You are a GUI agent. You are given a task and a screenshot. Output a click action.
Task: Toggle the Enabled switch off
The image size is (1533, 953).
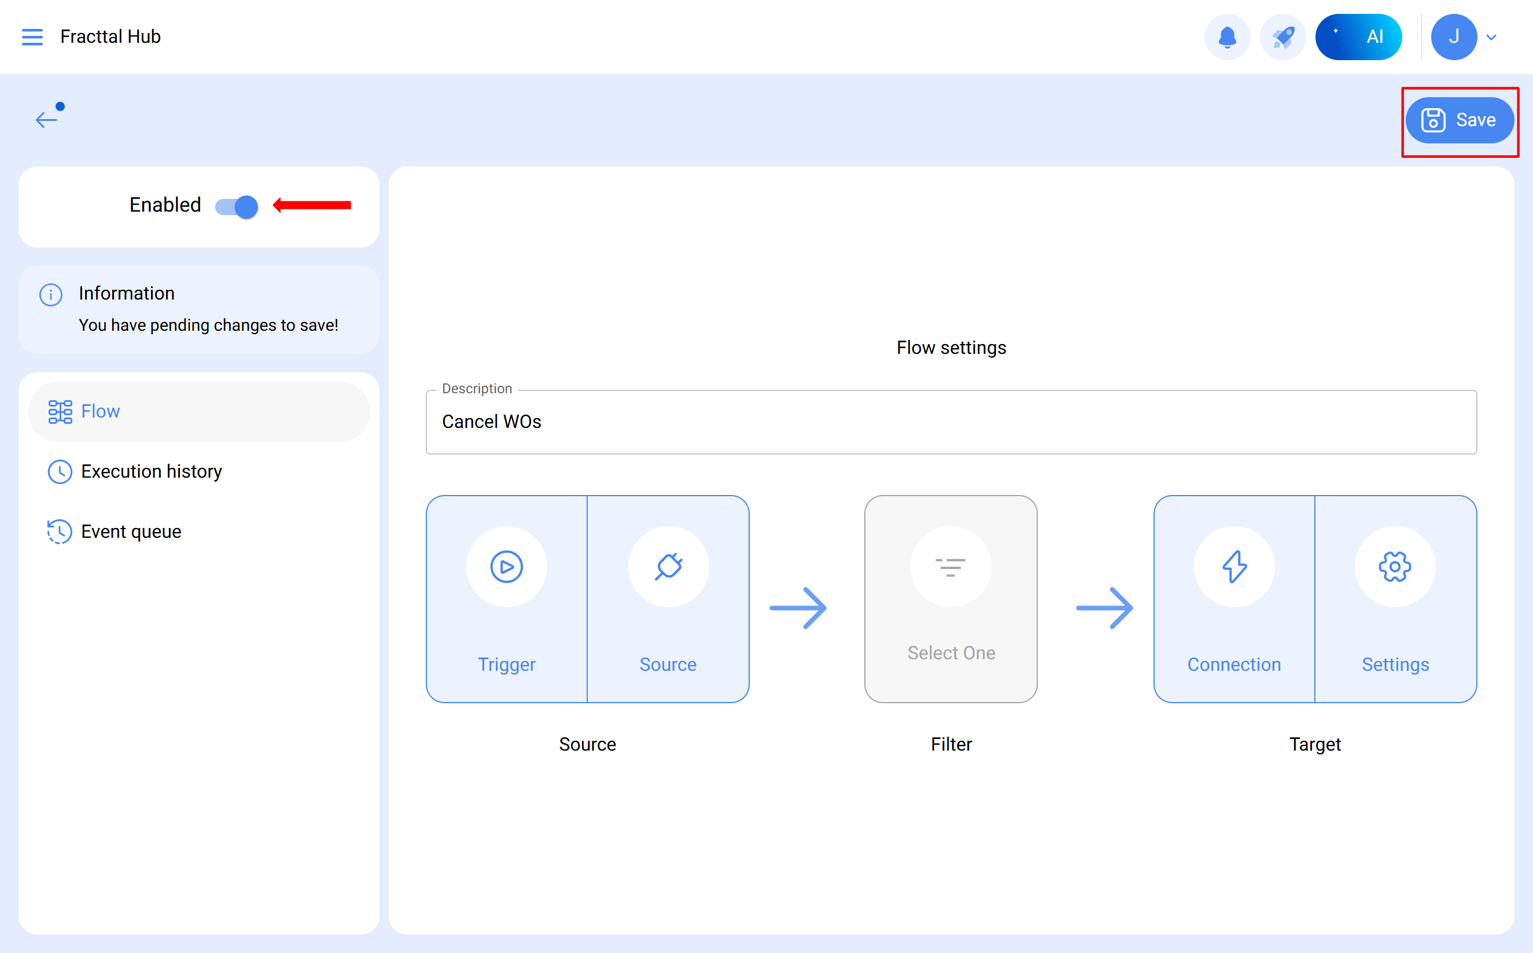click(237, 206)
